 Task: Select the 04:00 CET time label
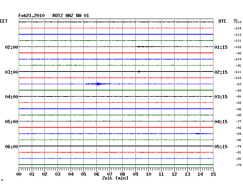tap(12, 97)
